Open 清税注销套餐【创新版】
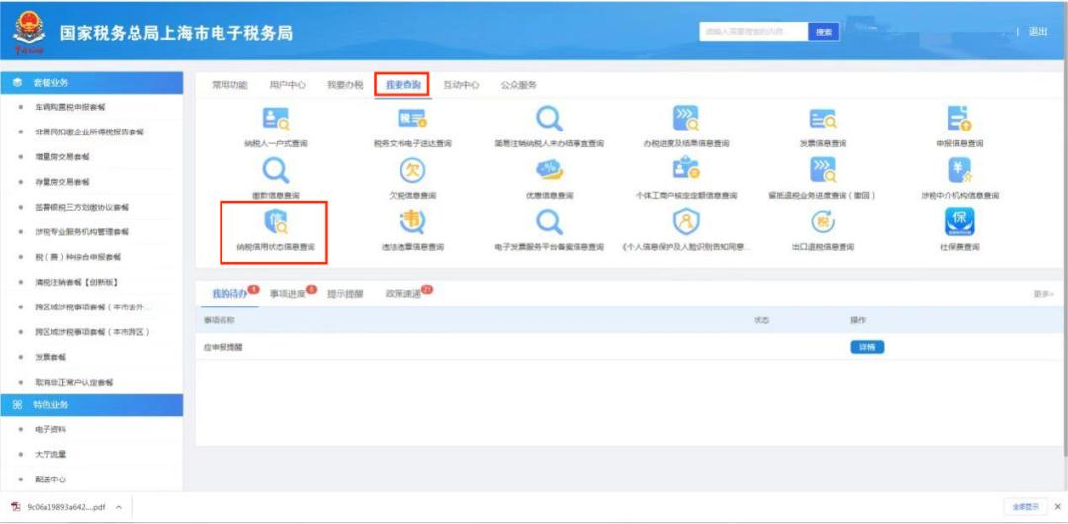Image resolution: width=1068 pixels, height=524 pixels. coord(78,282)
